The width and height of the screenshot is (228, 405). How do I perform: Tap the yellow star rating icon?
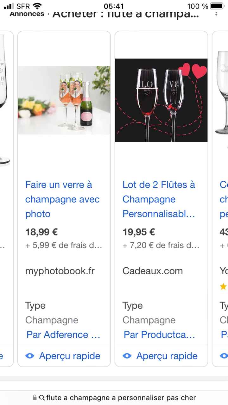(223, 287)
